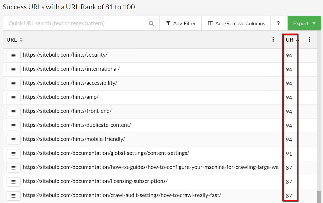Image resolution: width=323 pixels, height=203 pixels.
Task: Open row menu for hints/accessibility URL
Action: (x=14, y=83)
